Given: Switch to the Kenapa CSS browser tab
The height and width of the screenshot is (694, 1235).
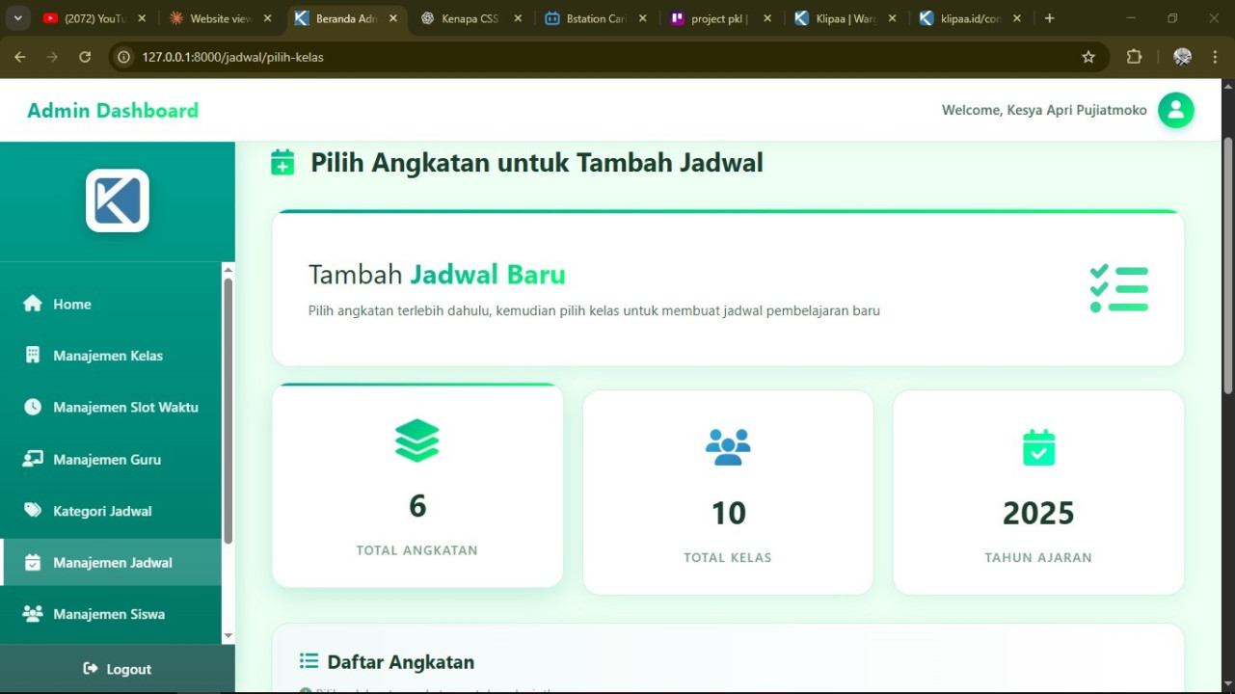Looking at the screenshot, I should [470, 18].
